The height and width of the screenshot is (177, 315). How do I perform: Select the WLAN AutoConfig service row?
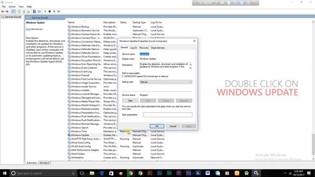[x=116, y=147]
